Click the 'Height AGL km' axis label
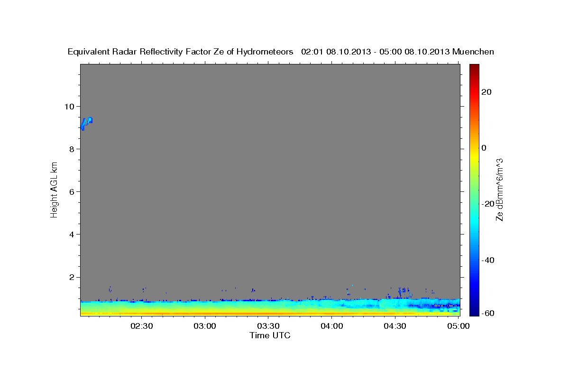 coord(55,189)
